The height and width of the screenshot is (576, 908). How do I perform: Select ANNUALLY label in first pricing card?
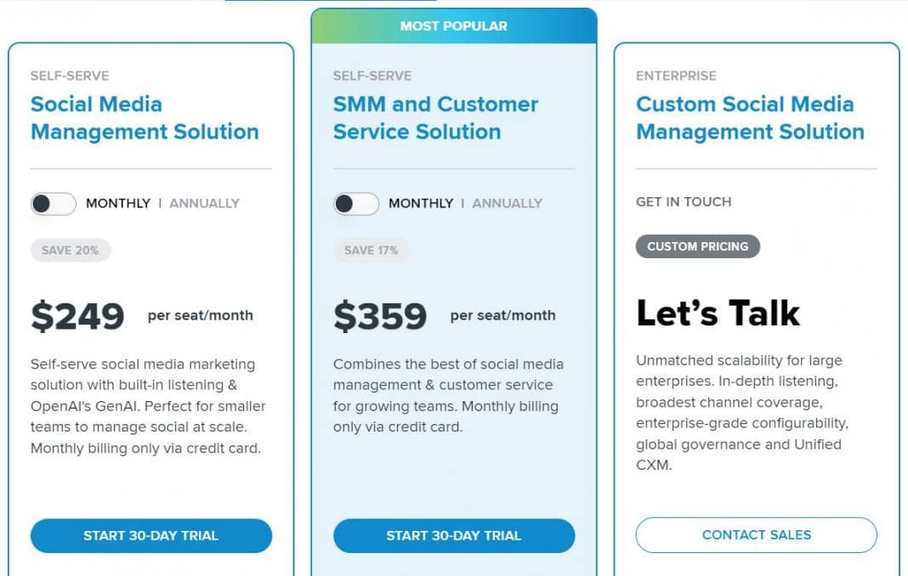[205, 204]
